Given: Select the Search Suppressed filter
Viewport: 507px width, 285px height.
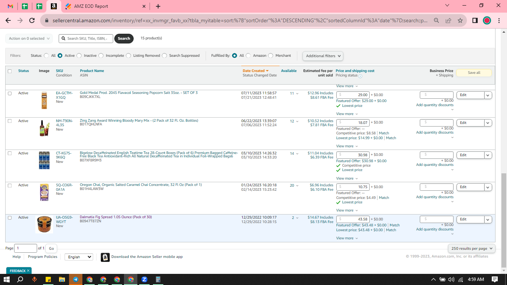Looking at the screenshot, I should coord(164,56).
